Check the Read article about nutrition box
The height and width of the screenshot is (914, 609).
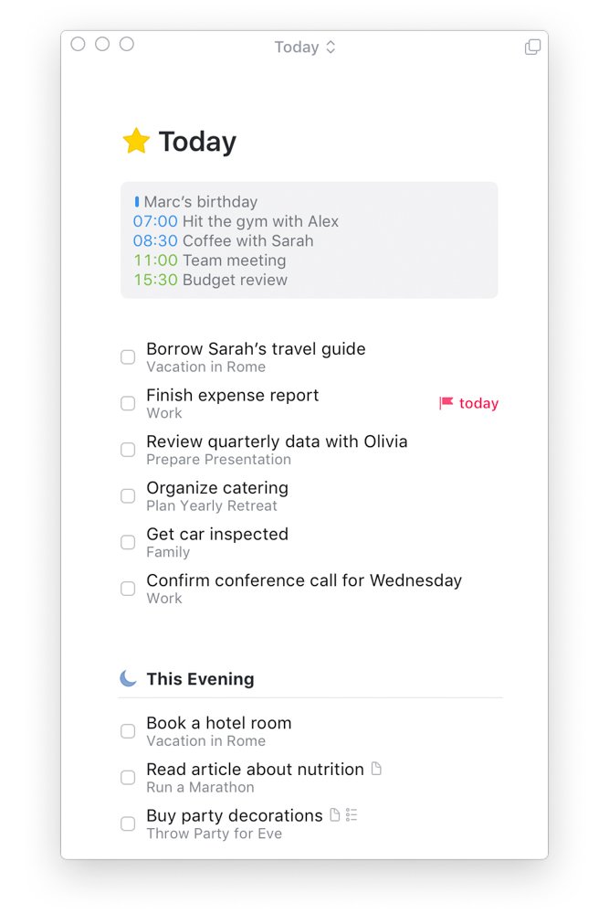(x=128, y=777)
